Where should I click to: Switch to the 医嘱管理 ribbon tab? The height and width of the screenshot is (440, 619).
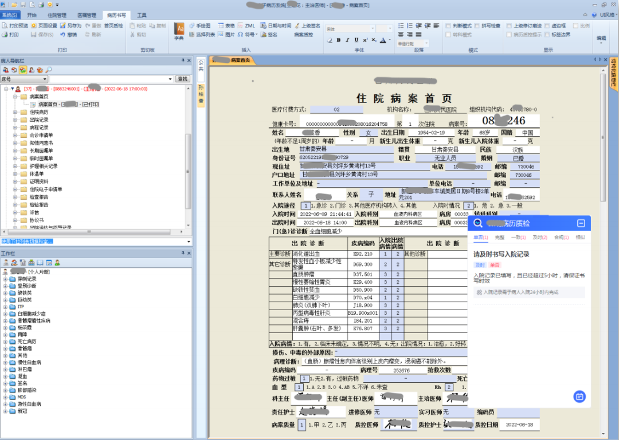tap(87, 15)
